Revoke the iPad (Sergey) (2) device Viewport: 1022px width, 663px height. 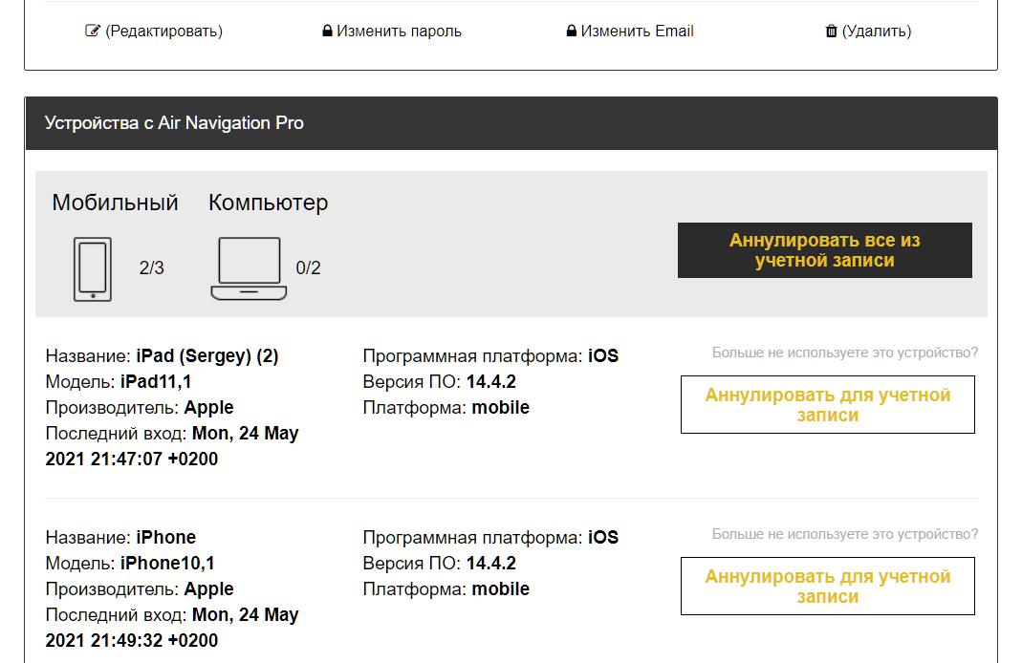[827, 405]
